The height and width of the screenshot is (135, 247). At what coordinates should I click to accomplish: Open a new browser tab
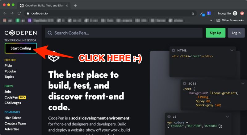(x=75, y=6)
